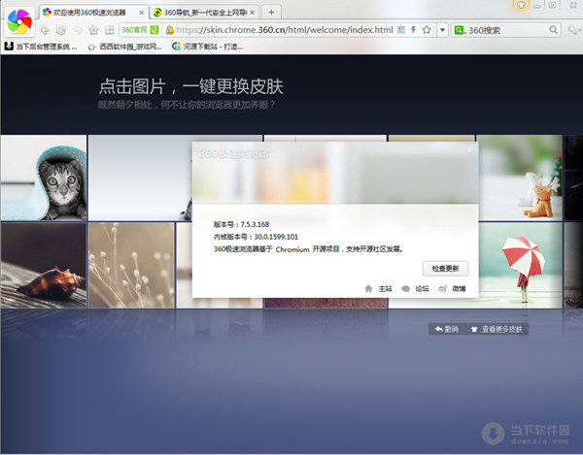This screenshot has width=583, height=455.
Task: Go back with the back arrow
Action: 45,30
